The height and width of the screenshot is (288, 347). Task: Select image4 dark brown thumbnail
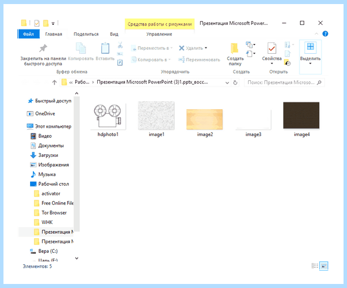[x=301, y=115]
